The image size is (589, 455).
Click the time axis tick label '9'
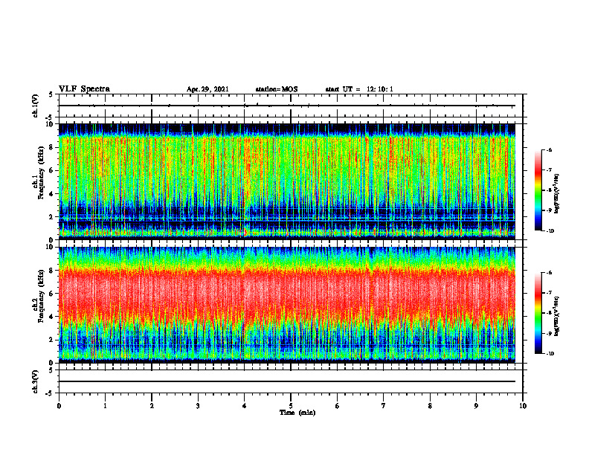point(476,406)
